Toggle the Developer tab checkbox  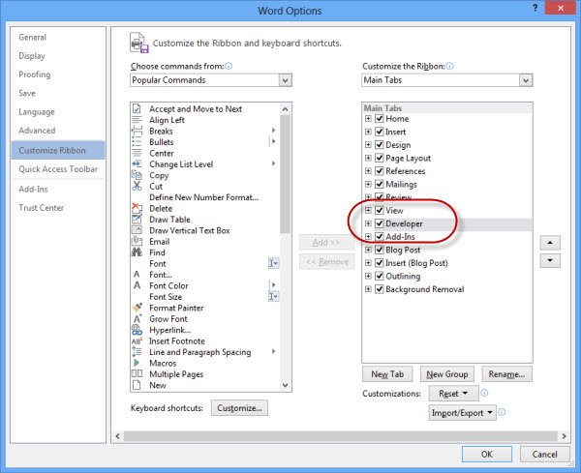pos(379,223)
